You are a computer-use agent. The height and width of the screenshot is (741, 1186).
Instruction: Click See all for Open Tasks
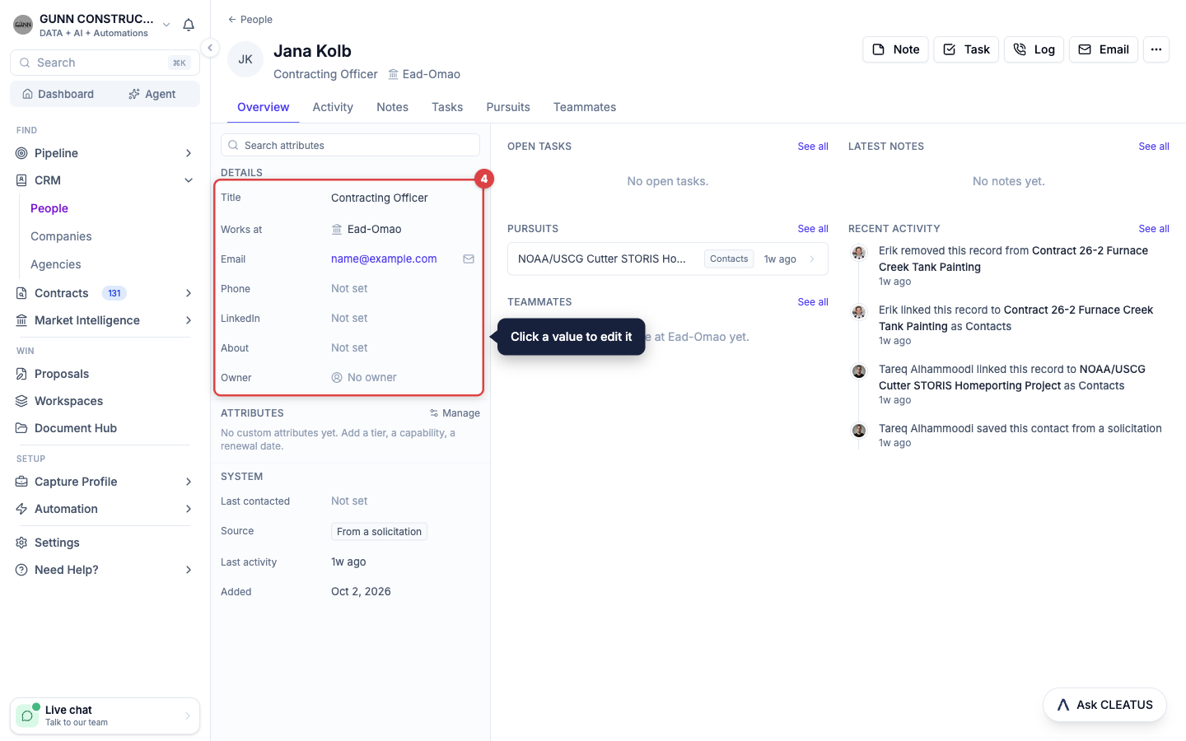813,147
